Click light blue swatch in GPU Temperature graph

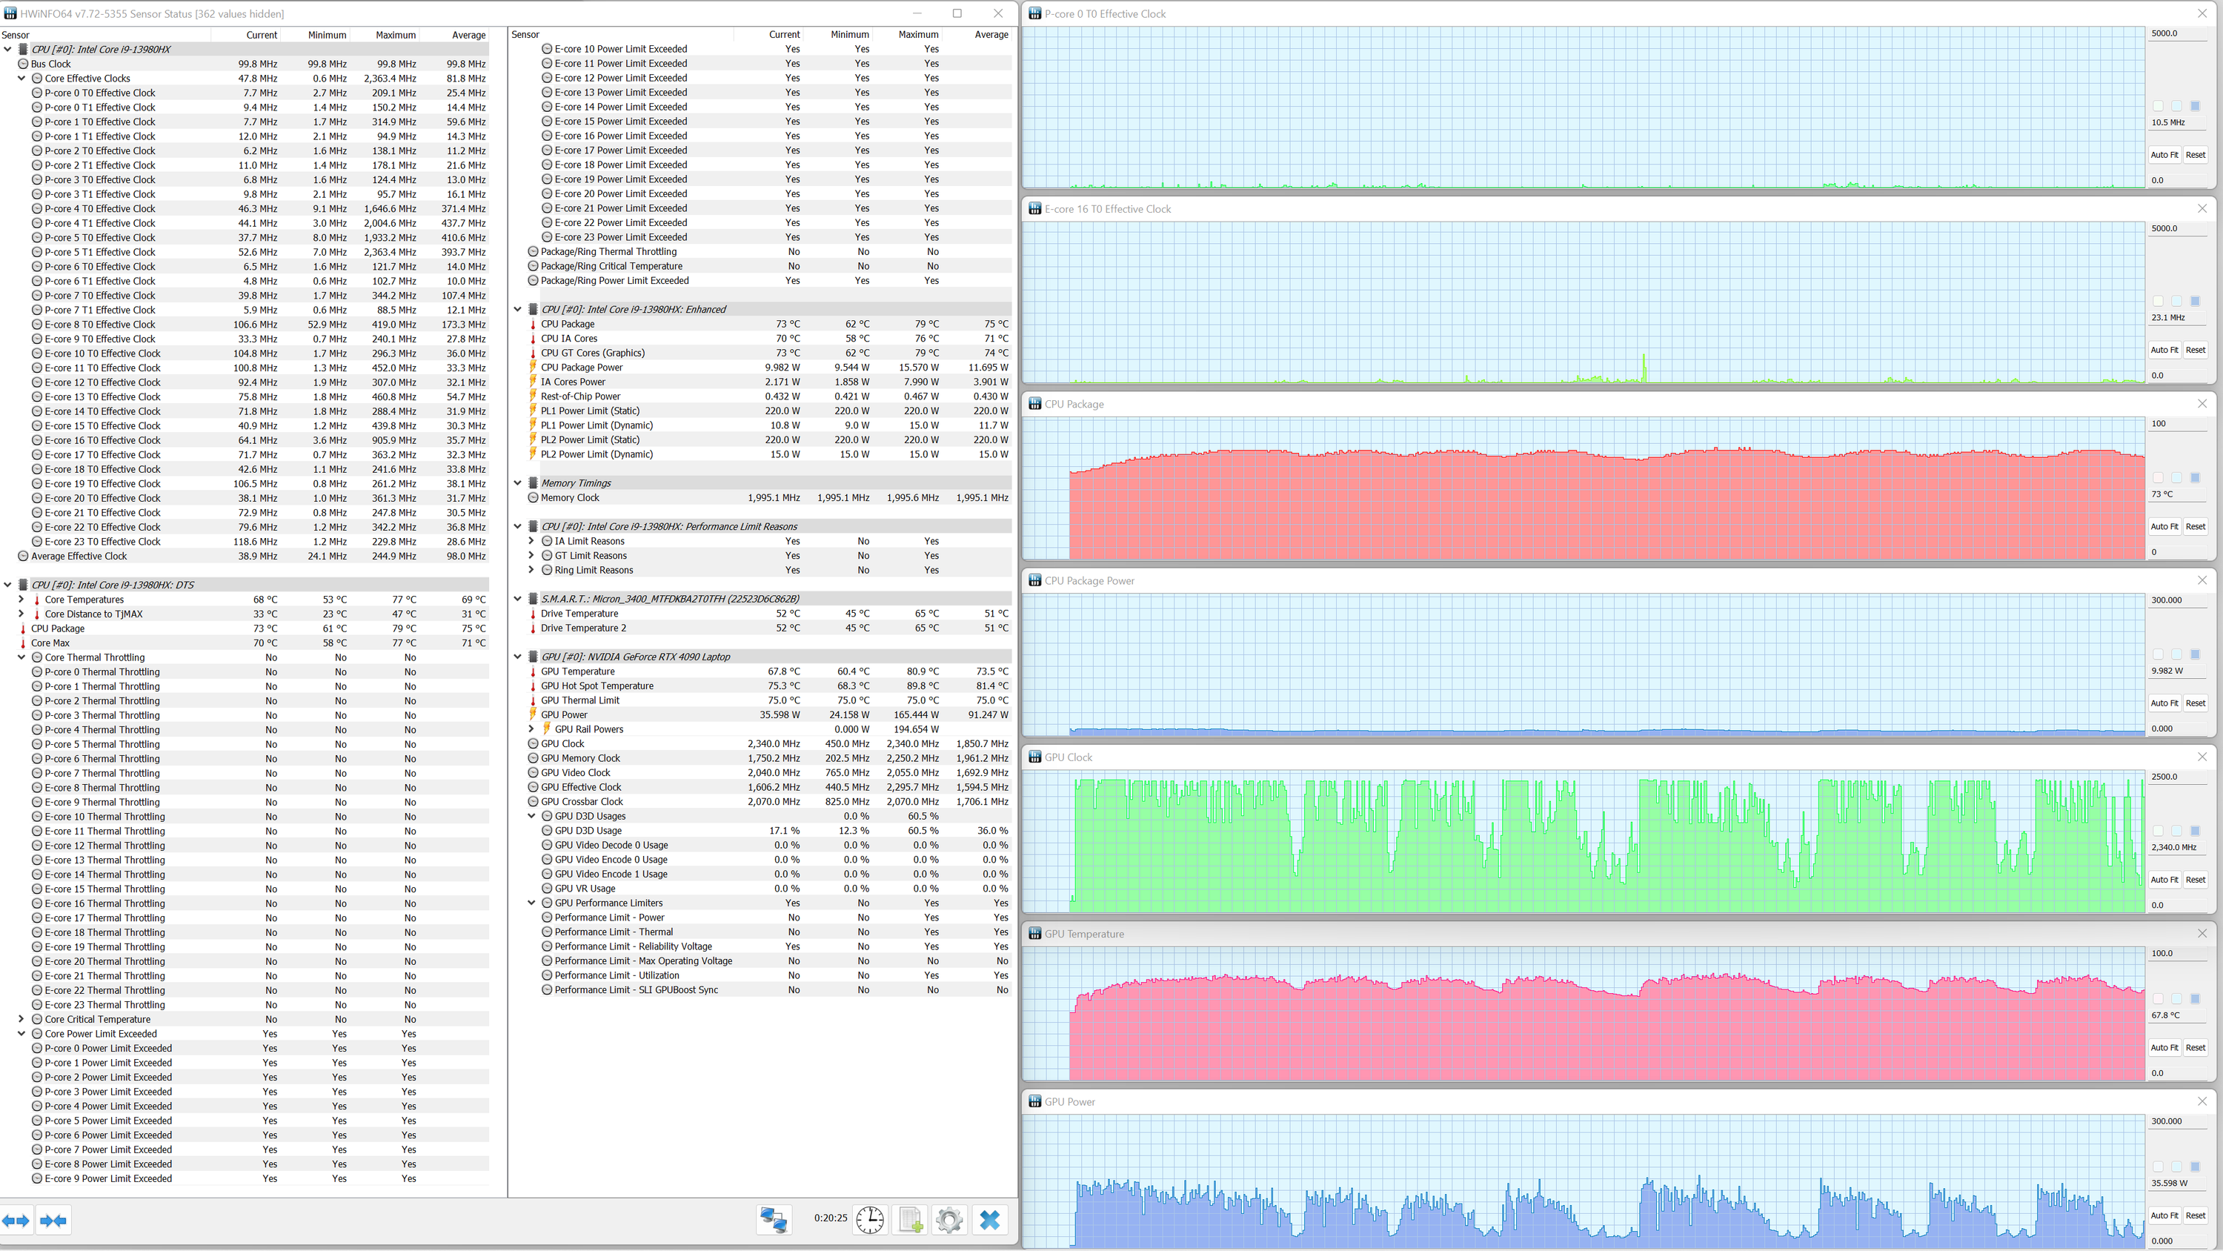2176,999
